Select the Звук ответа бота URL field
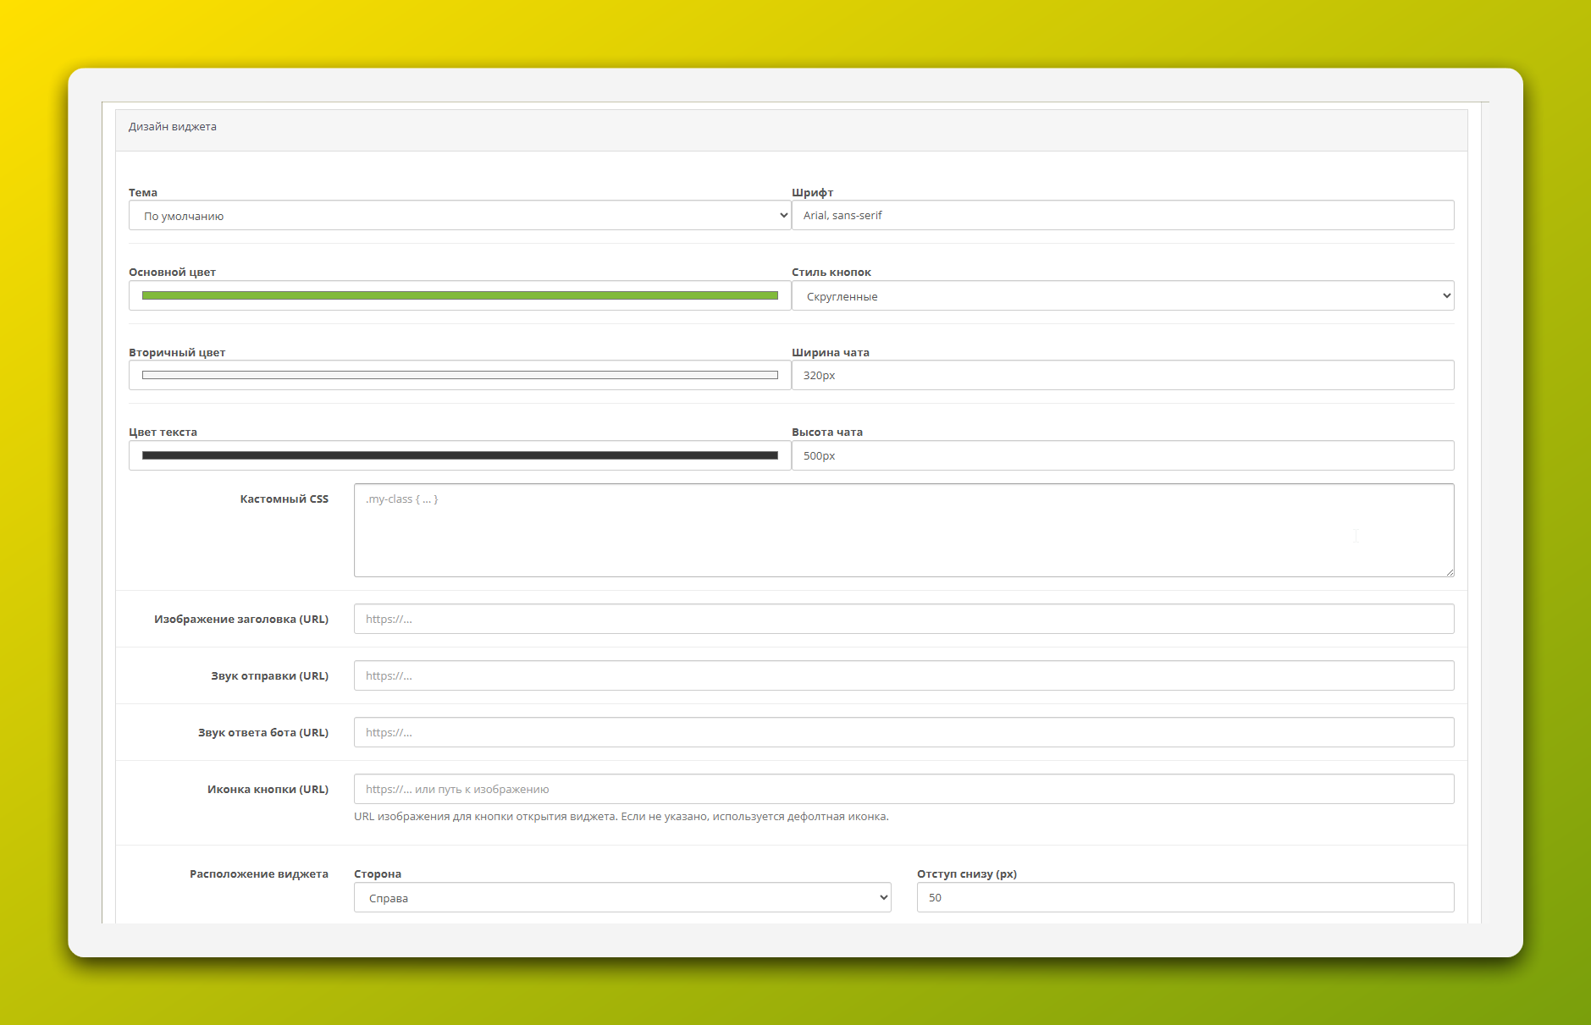Screen dimensions: 1591x1025 coord(903,732)
